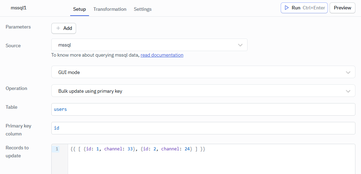Click the chevron arrow on the mssql source field

(x=240, y=45)
